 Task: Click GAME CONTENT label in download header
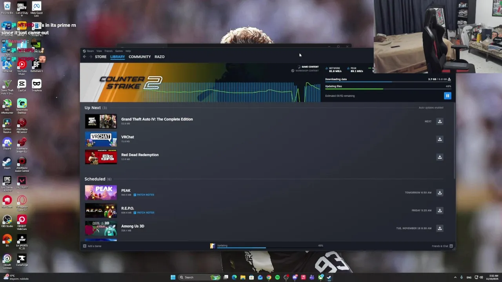[310, 67]
